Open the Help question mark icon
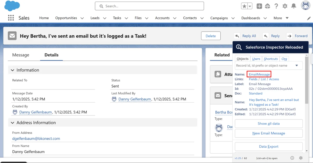313x163 pixels. [x=276, y=6]
